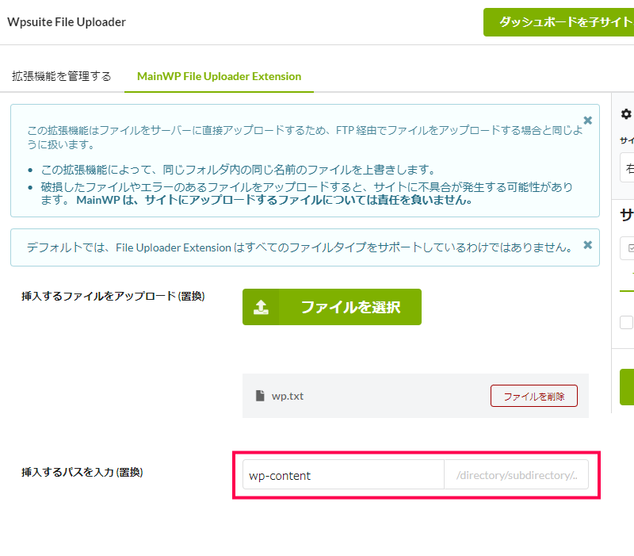
Task: Click the 挿入するファイルをアップロード (置換) label
Action: point(113,296)
